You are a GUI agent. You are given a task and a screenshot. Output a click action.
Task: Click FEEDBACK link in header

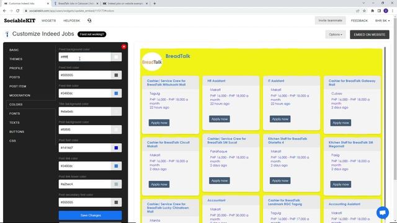click(359, 20)
